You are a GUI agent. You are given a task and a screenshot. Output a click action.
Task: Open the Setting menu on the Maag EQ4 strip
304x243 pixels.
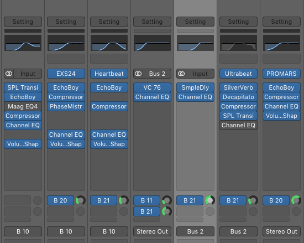(x=23, y=22)
